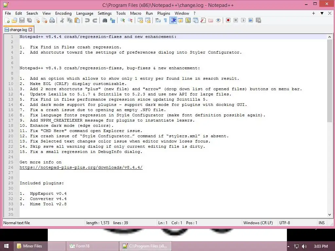Close current document via toolbar icon
This screenshot has height=251, width=335.
coord(37,20)
